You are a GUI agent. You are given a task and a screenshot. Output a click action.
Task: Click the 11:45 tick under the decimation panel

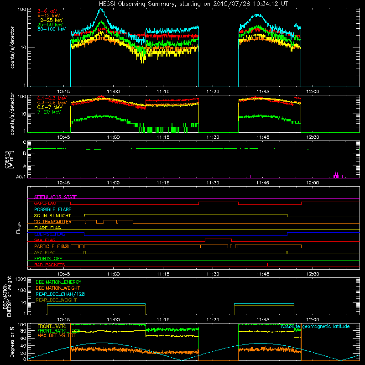[263, 320]
